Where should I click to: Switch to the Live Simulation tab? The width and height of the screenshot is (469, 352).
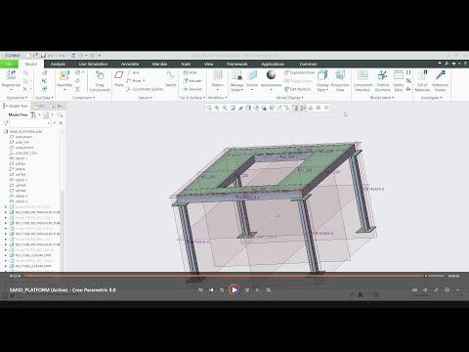coord(93,64)
